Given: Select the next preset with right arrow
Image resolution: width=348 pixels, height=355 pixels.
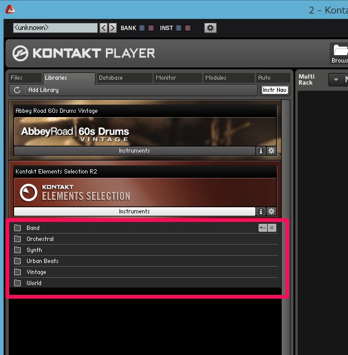Looking at the screenshot, I should [x=113, y=28].
